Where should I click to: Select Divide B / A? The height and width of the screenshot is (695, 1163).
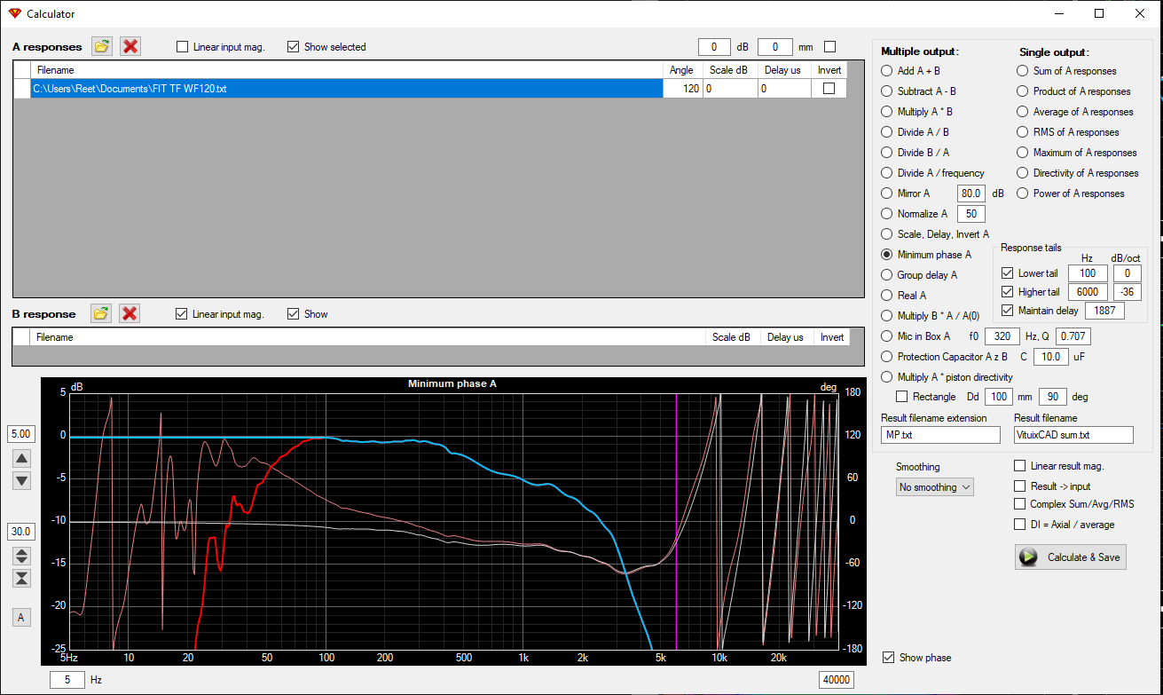click(886, 153)
